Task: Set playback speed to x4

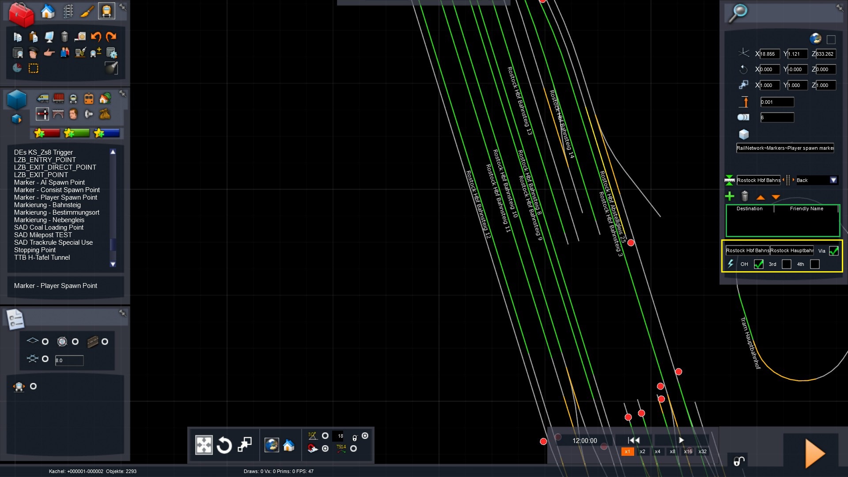Action: click(657, 451)
